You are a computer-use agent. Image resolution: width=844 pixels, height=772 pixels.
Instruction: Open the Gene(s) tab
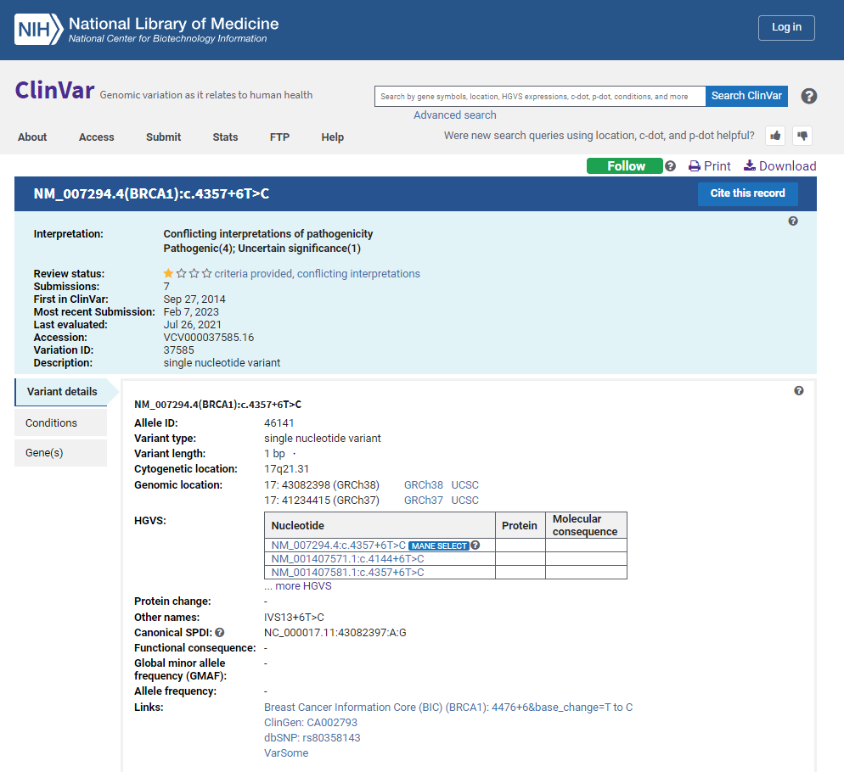[x=44, y=453]
